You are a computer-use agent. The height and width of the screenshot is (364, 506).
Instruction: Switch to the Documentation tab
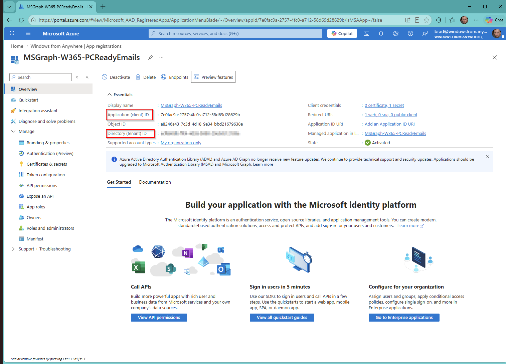[x=155, y=182]
